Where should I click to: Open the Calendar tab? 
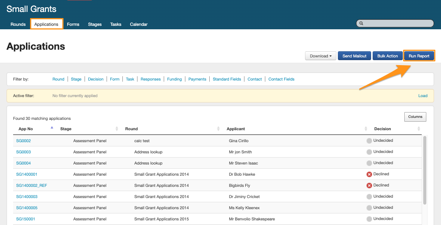(x=139, y=24)
